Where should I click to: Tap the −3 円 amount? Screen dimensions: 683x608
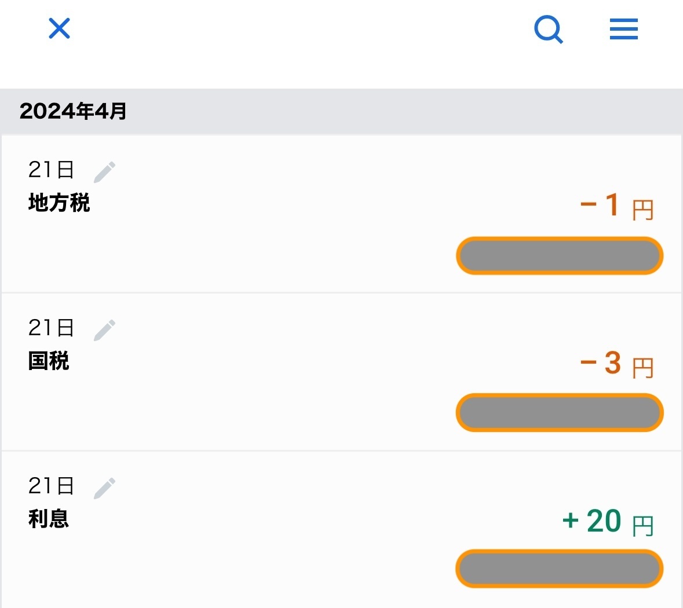click(617, 364)
